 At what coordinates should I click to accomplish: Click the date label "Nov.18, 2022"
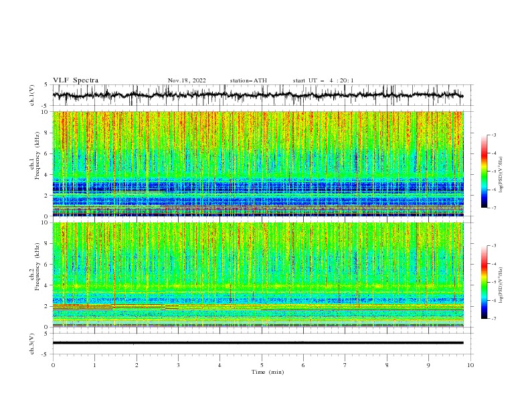(187, 80)
